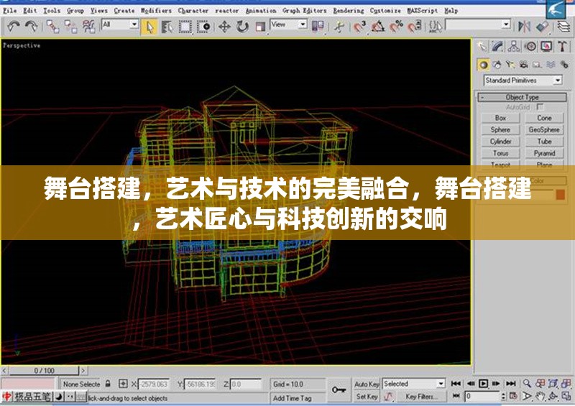Activate the Select and Rotate tool

pyautogui.click(x=242, y=26)
